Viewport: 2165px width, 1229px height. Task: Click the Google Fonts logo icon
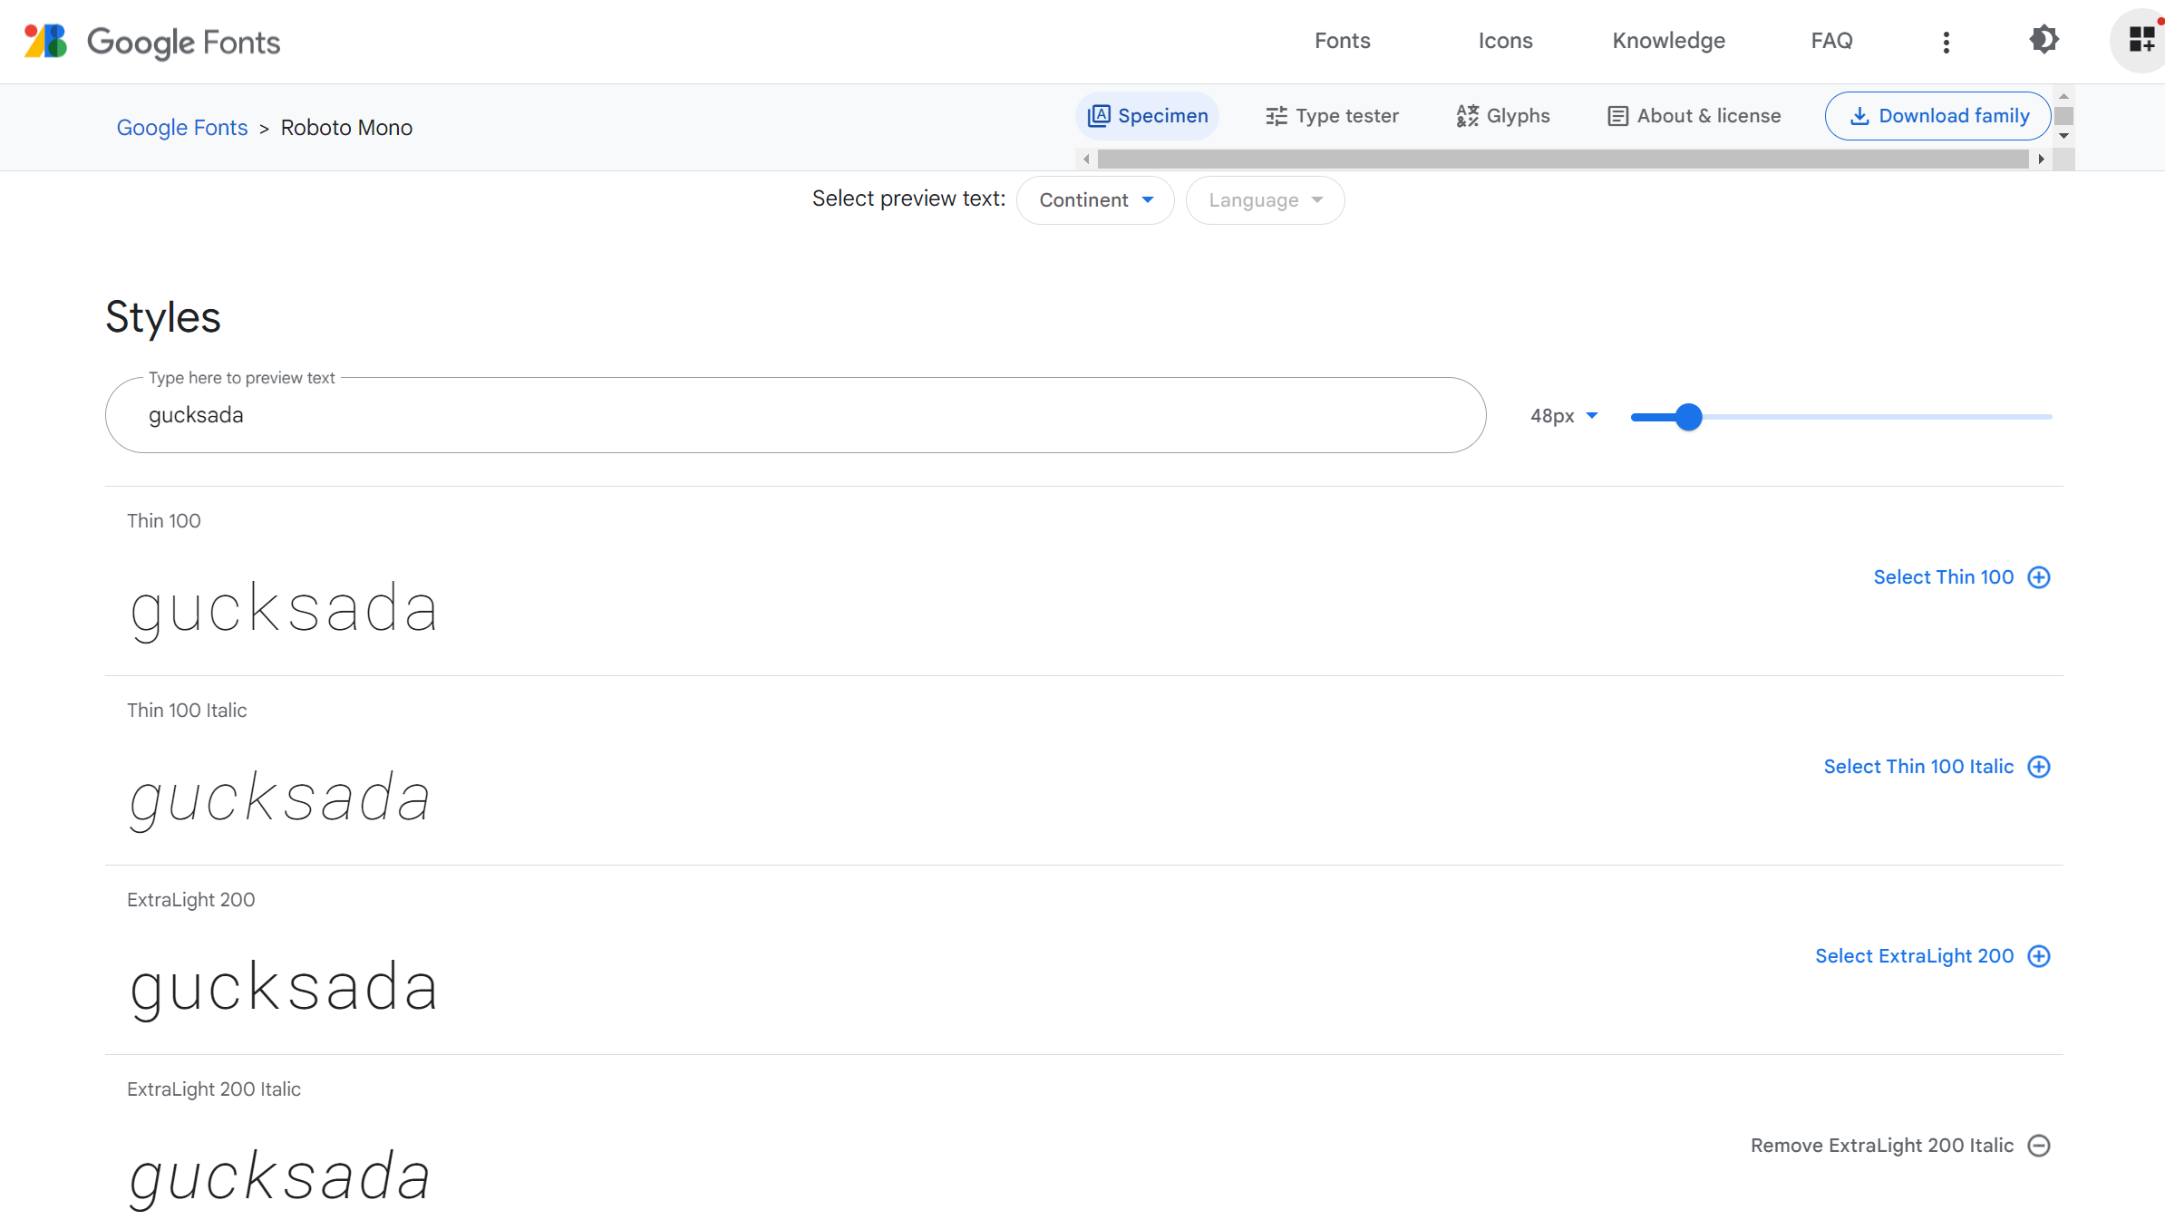coord(45,42)
